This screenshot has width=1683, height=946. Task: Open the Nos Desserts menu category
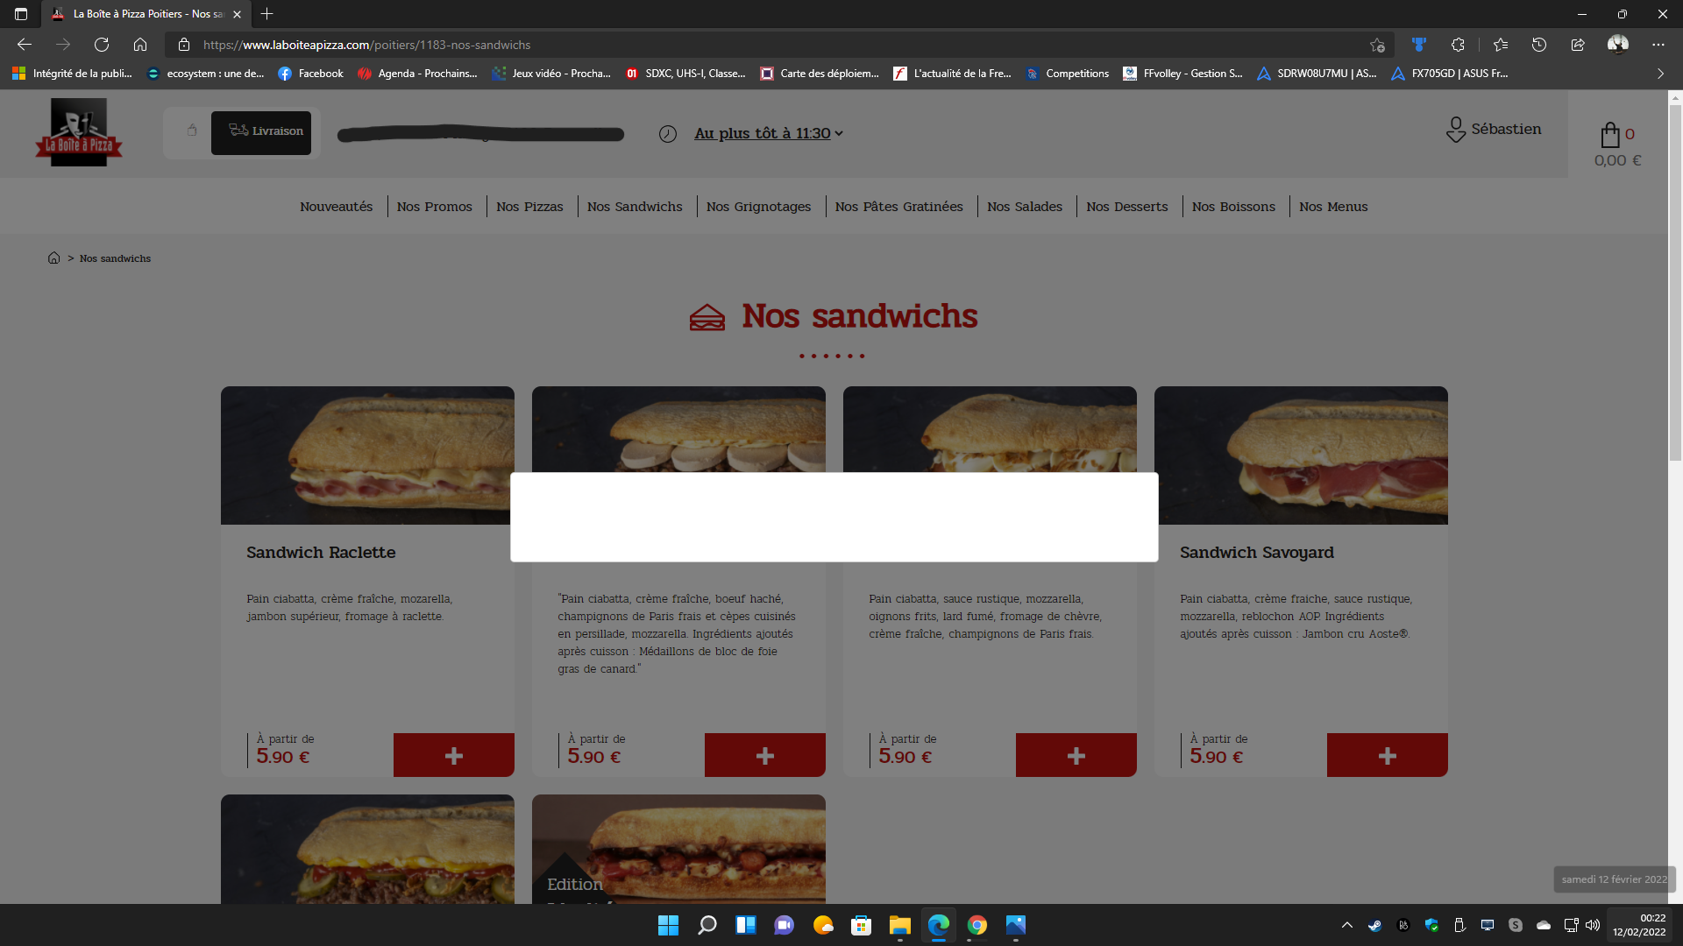[x=1126, y=207]
